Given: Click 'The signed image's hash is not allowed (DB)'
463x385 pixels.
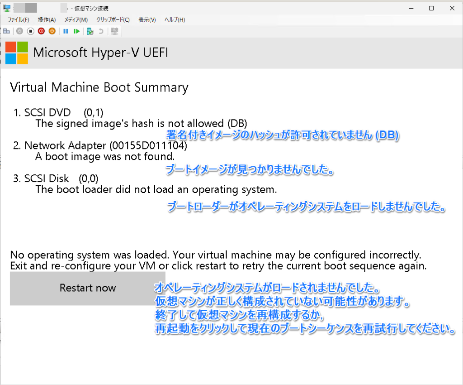Looking at the screenshot, I should pos(141,123).
